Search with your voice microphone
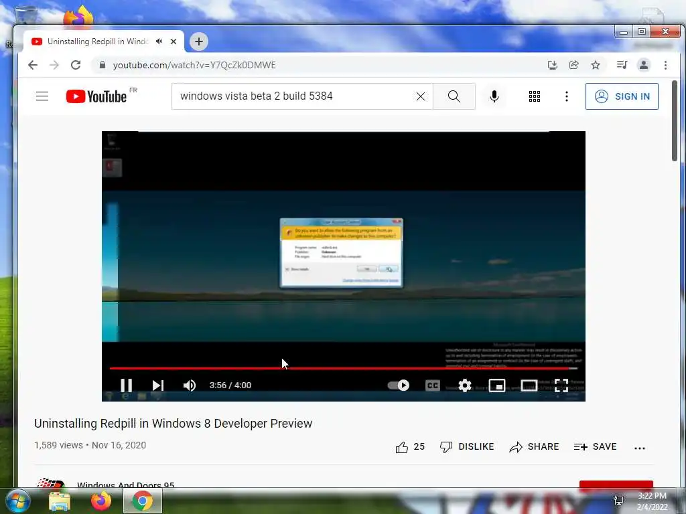 [494, 96]
